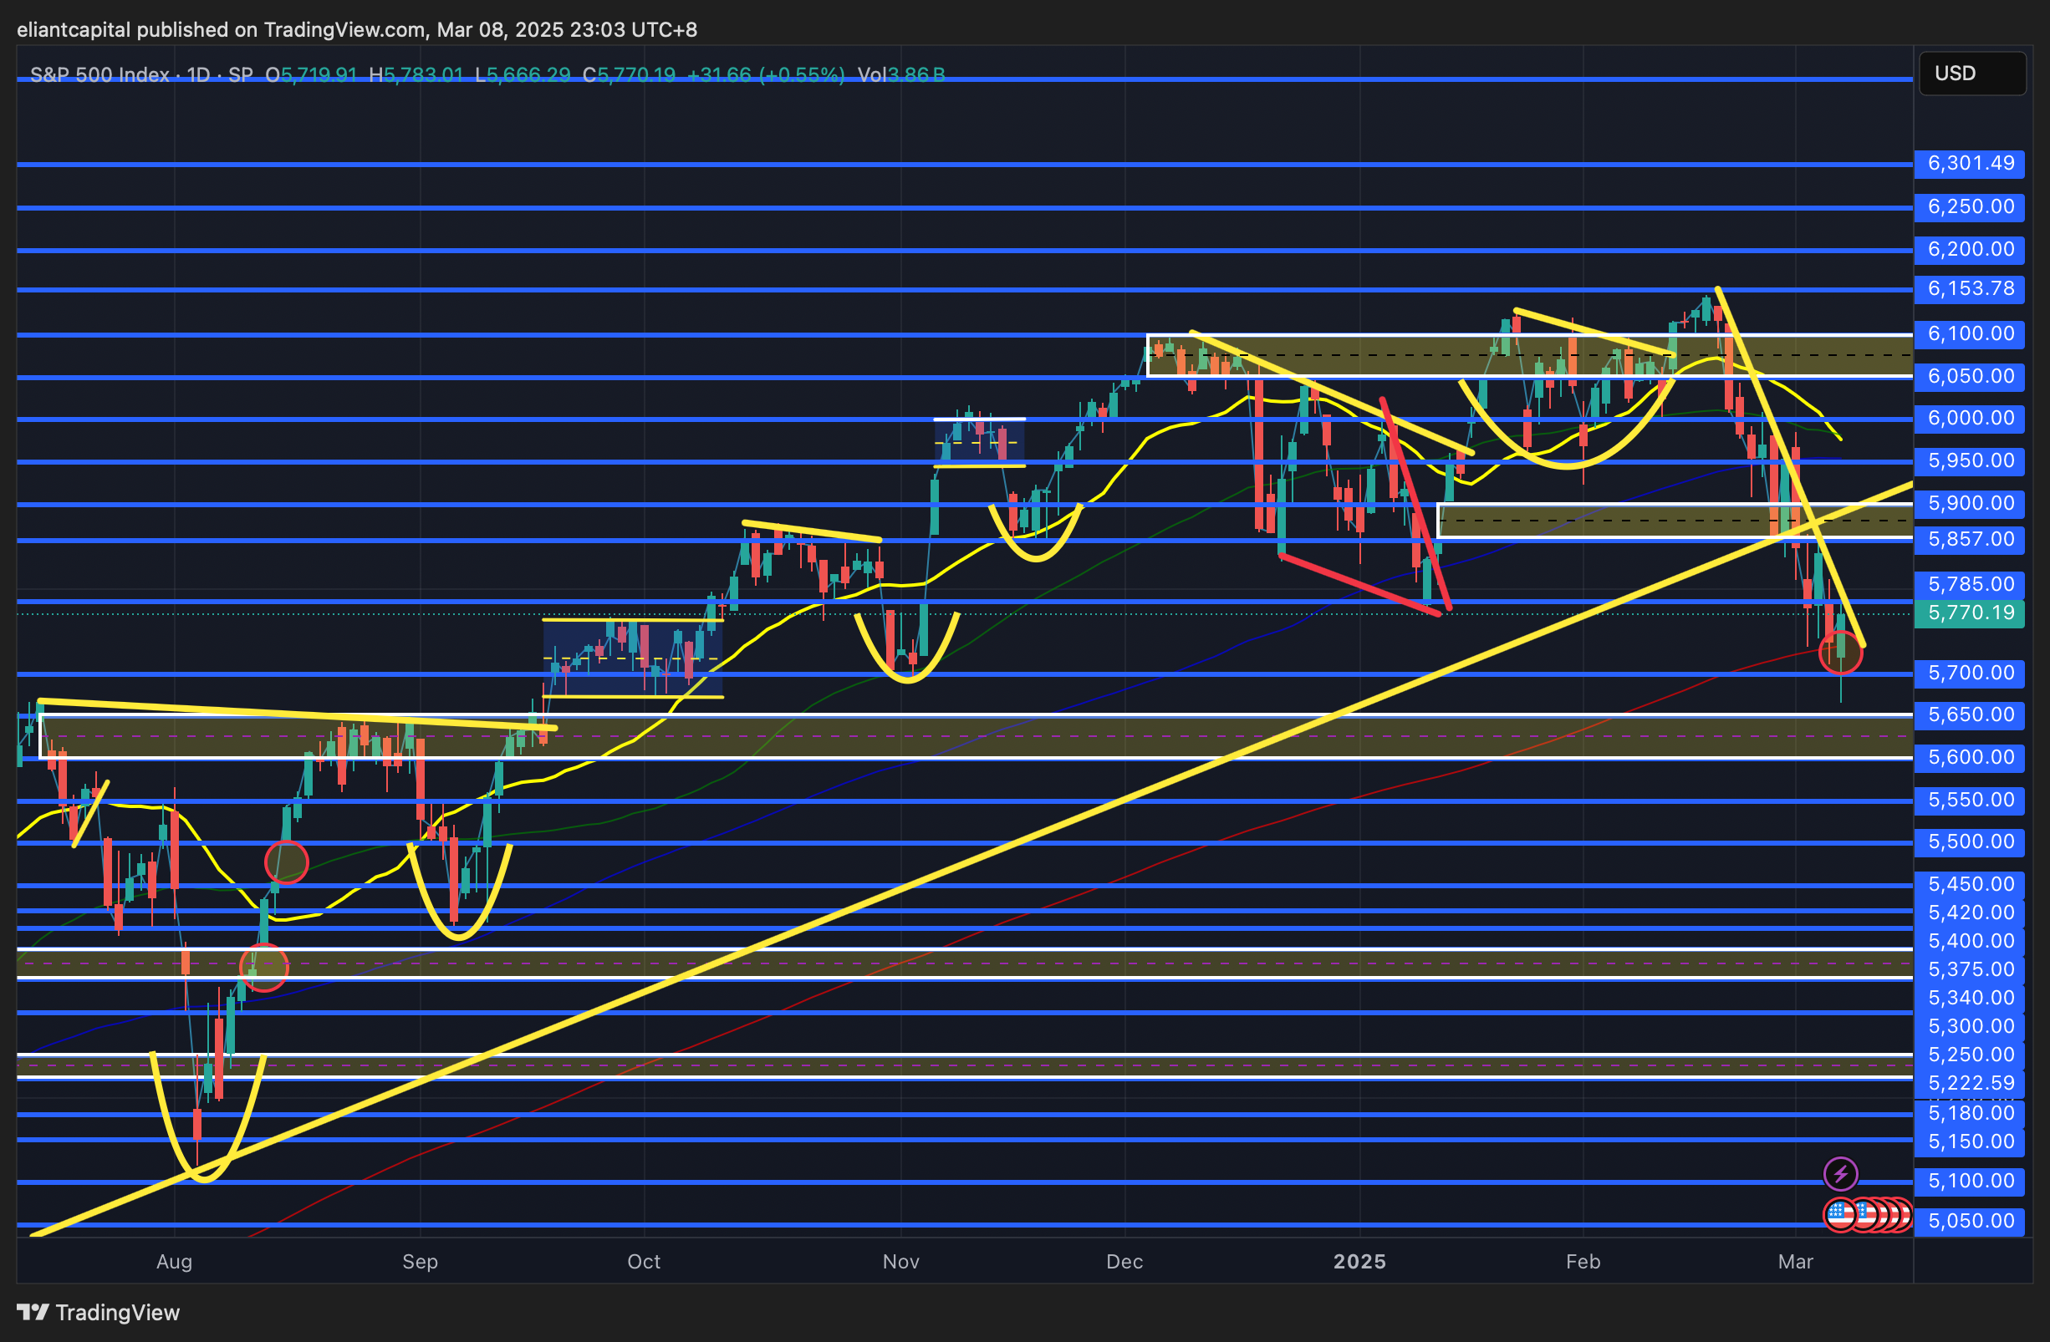Click the green current price label 5,770.19
2050x1342 pixels.
(1970, 613)
